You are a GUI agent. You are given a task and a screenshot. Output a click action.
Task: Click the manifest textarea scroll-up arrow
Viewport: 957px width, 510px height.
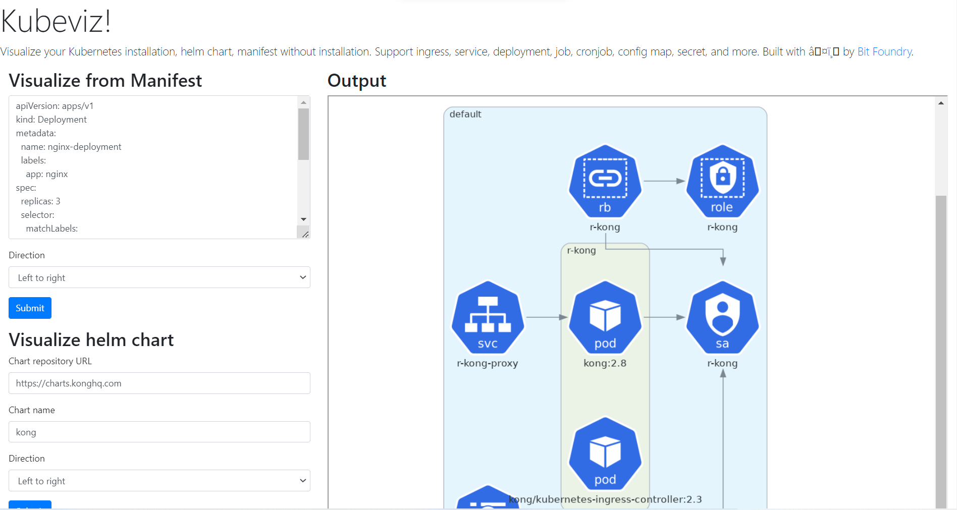pos(303,102)
